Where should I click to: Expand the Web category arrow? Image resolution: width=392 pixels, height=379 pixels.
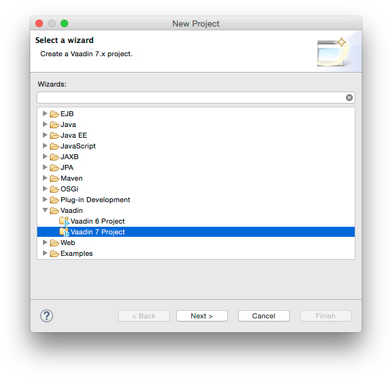tap(45, 242)
